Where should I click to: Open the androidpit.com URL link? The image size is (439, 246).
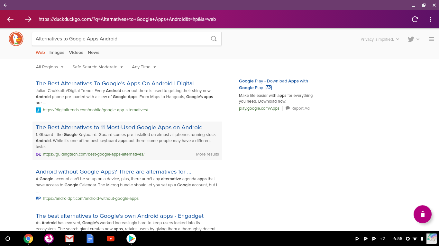point(91,199)
